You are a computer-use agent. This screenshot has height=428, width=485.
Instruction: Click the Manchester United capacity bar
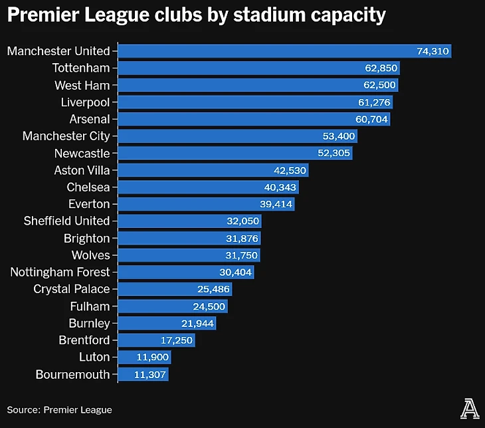[284, 51]
